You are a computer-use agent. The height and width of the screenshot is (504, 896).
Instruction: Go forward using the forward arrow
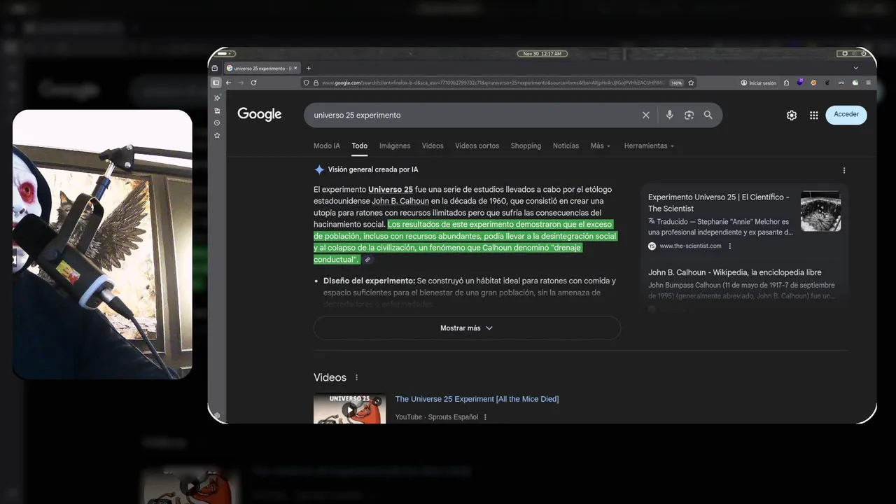[x=241, y=83]
